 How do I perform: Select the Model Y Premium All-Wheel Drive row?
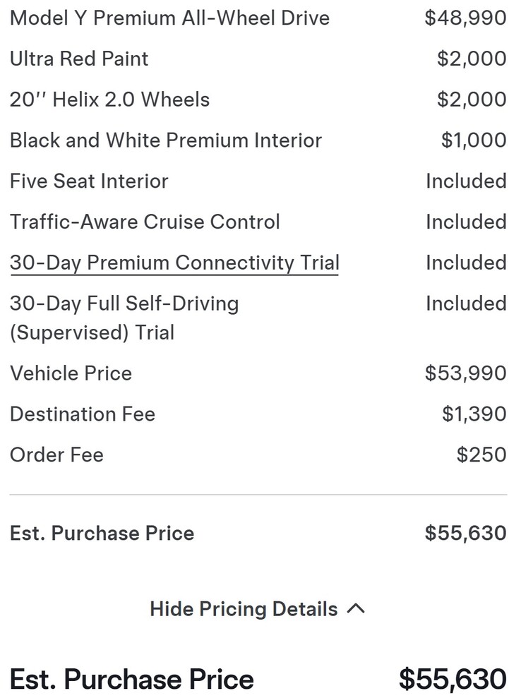point(169,18)
